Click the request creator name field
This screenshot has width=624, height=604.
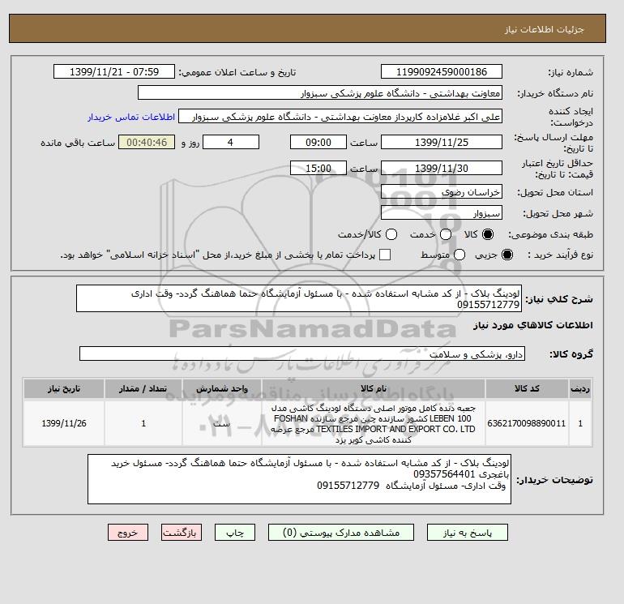point(340,116)
